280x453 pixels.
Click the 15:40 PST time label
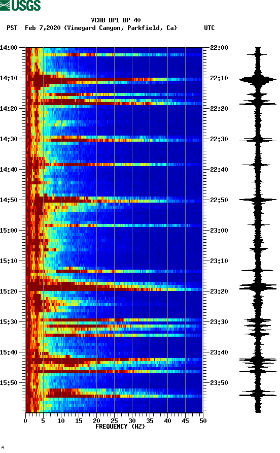click(9, 352)
